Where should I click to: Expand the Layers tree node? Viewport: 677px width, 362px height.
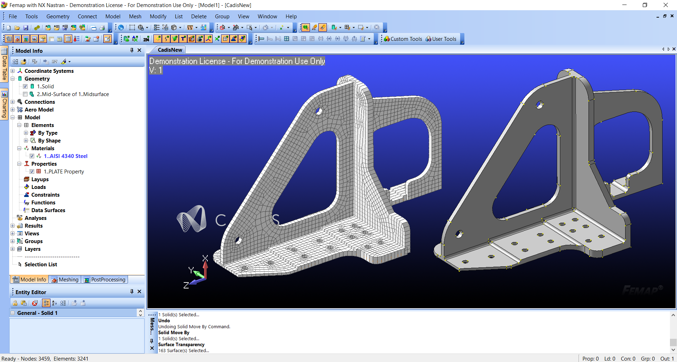pos(13,249)
